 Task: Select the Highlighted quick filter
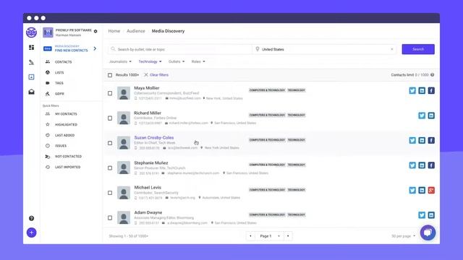(66, 125)
